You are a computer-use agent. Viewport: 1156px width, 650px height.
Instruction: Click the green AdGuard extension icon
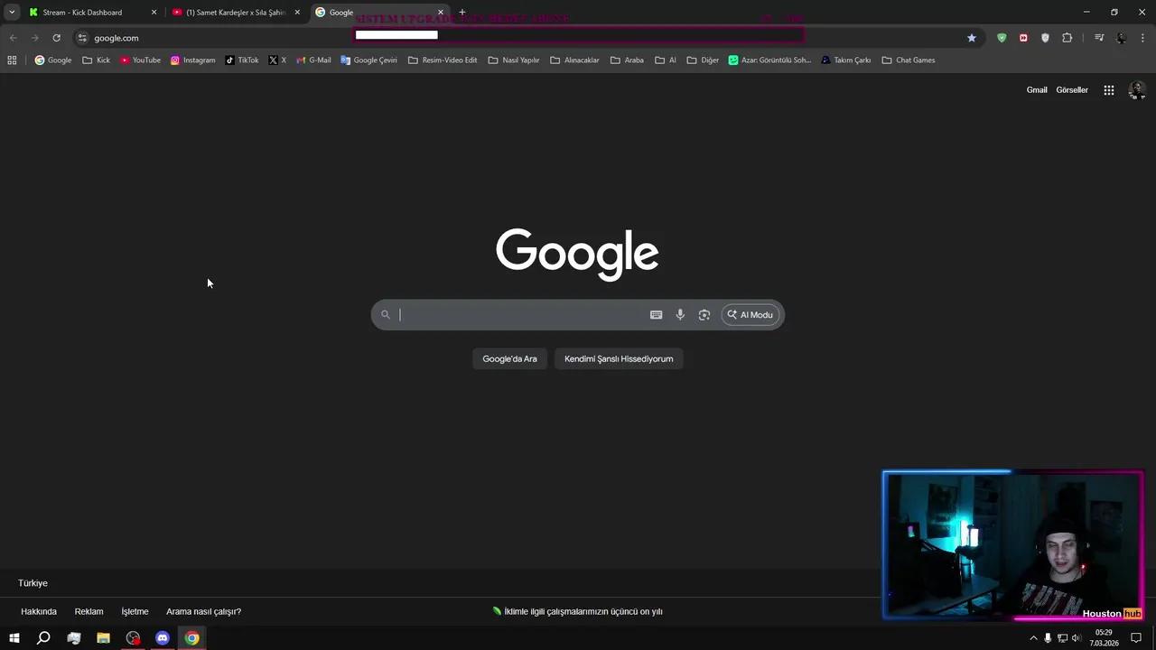pos(1002,38)
